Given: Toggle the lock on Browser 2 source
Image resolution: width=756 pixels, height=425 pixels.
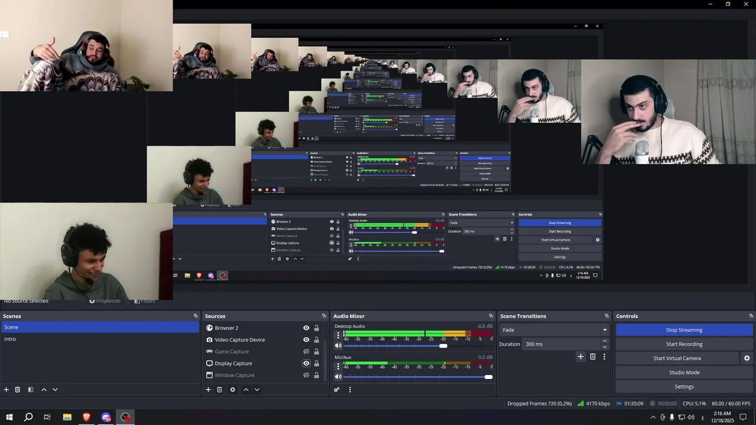Looking at the screenshot, I should point(317,328).
